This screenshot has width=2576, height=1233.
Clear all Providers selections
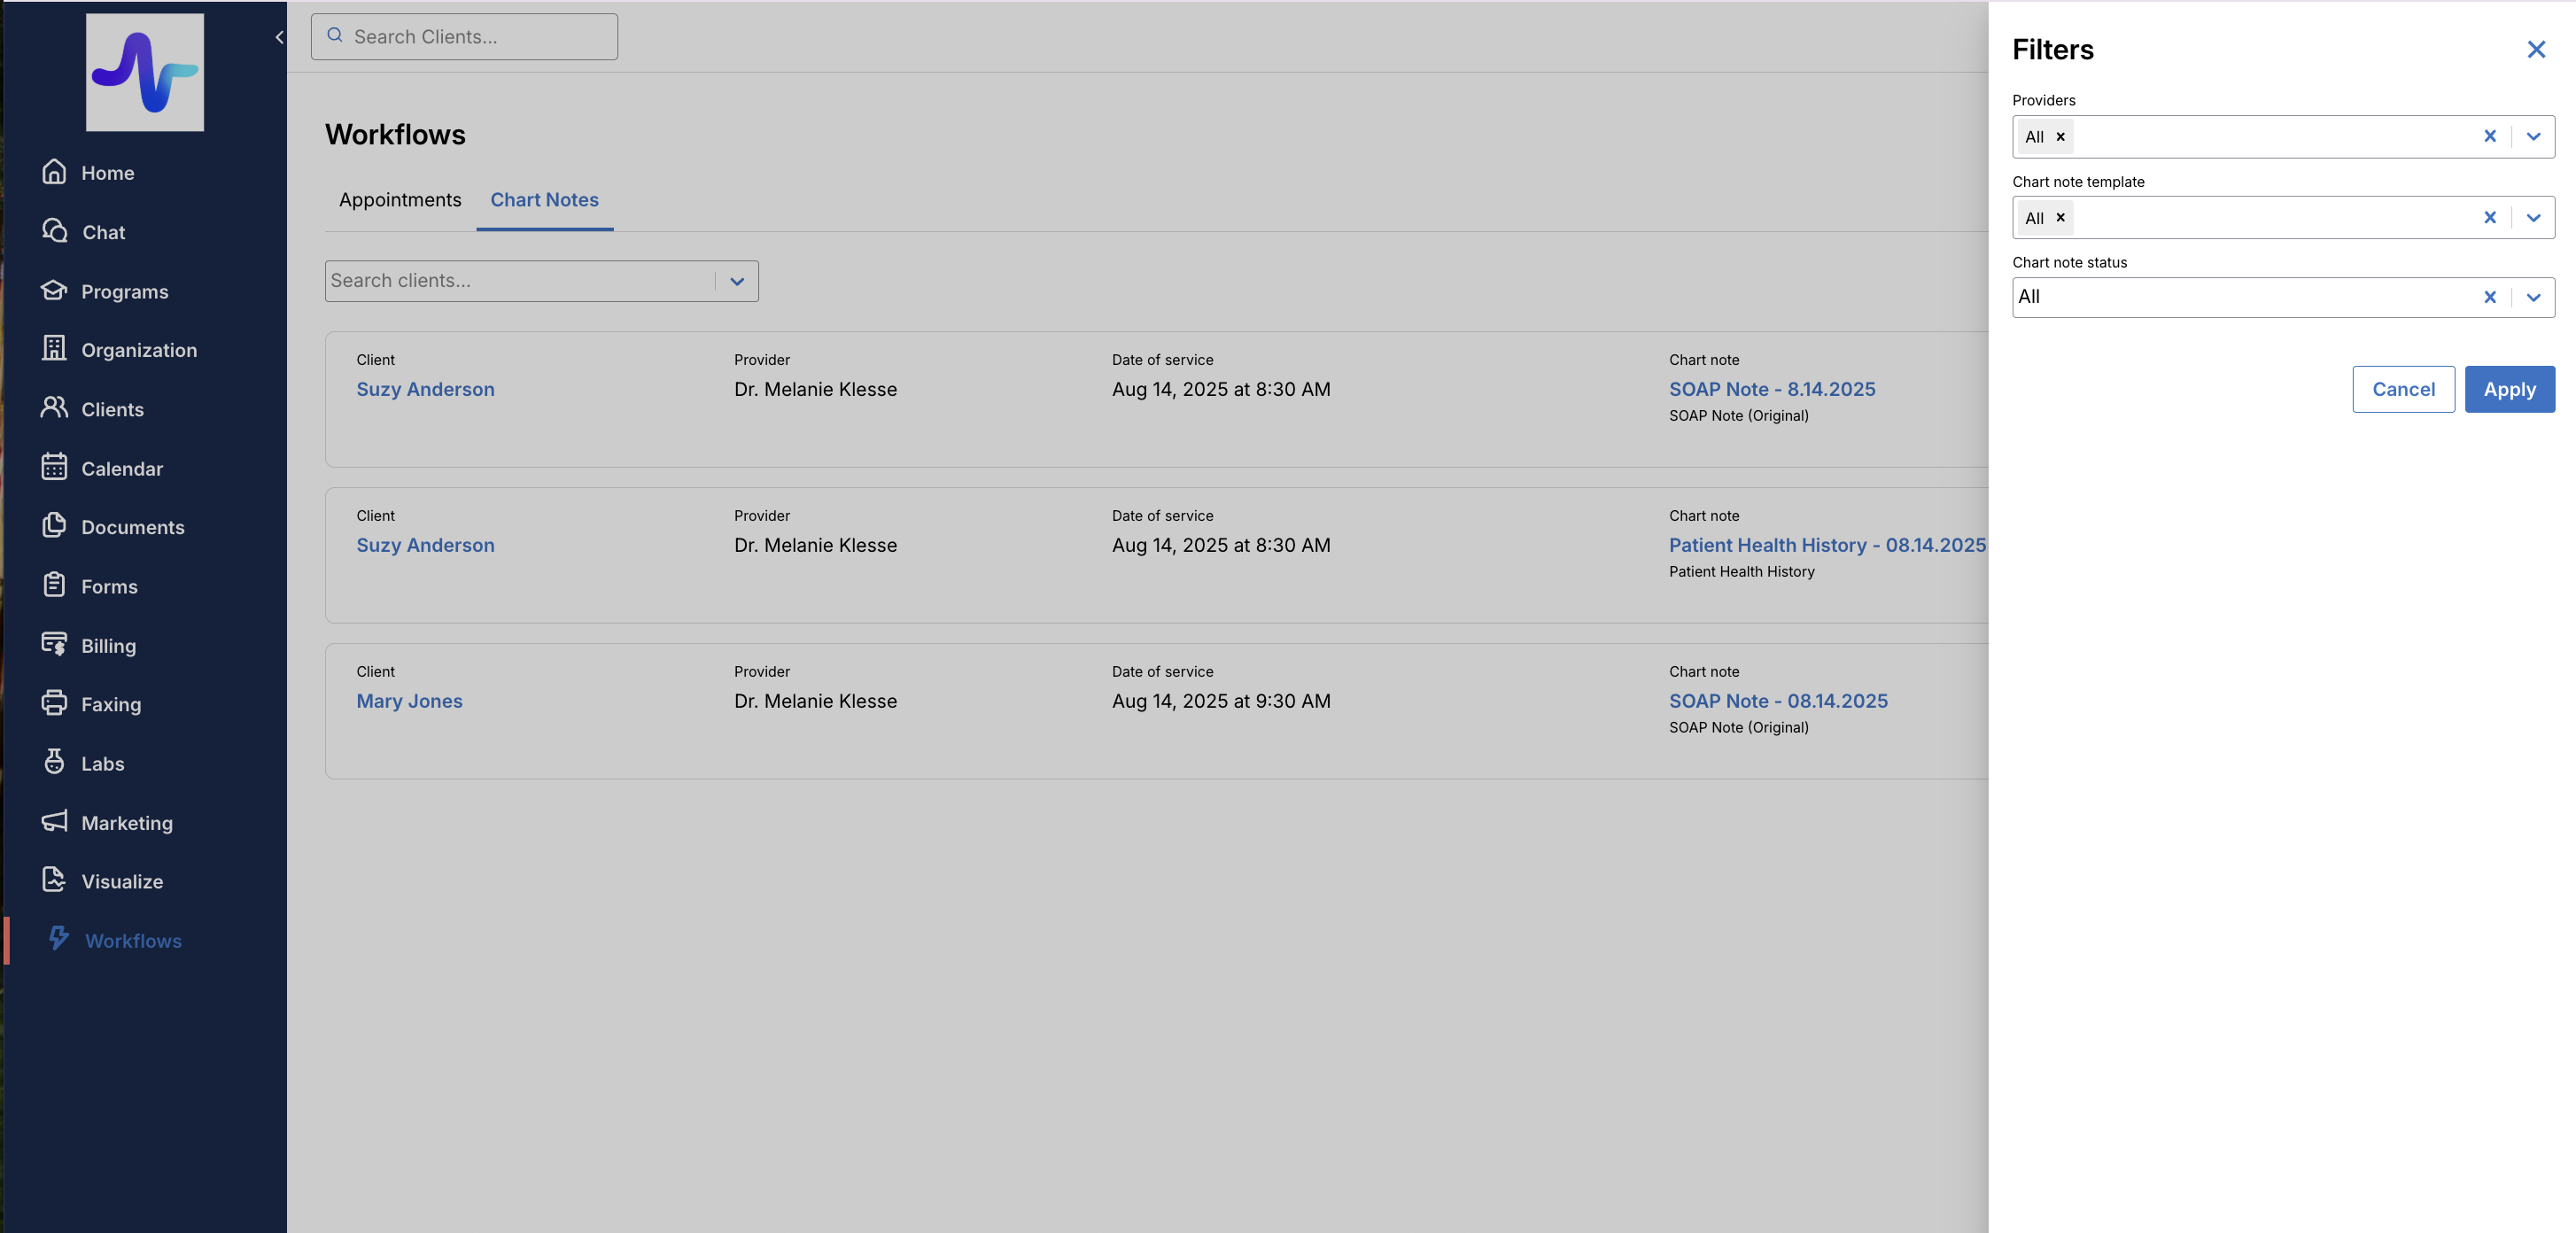tap(2489, 136)
